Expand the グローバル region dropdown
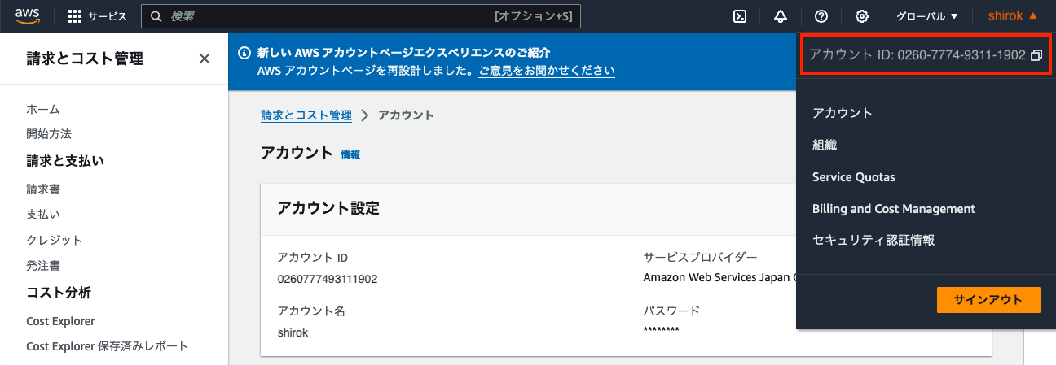1056x365 pixels. point(926,16)
